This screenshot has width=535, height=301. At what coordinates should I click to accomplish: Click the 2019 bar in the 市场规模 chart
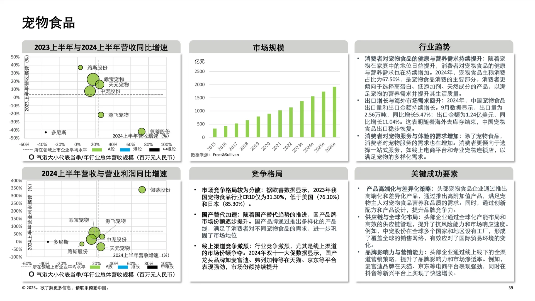click(x=258, y=127)
